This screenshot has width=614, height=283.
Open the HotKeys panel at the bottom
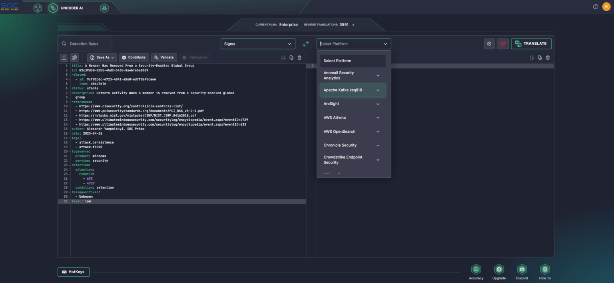(74, 272)
